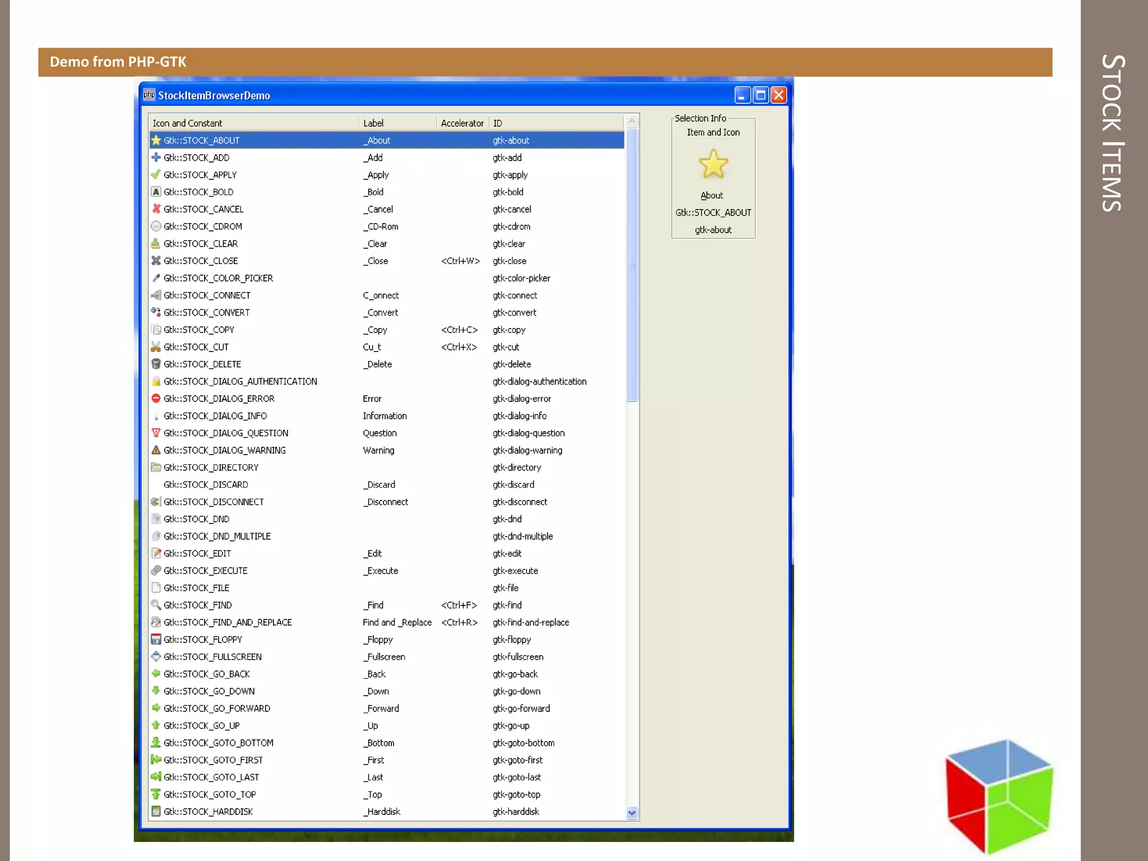Click the <Ctrl+W> accelerator cell
The height and width of the screenshot is (861, 1148).
coord(460,261)
